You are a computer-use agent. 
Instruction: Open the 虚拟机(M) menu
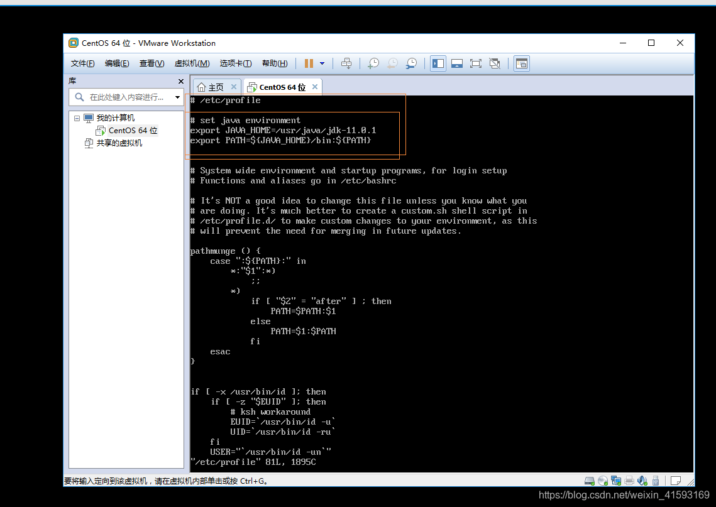point(192,63)
